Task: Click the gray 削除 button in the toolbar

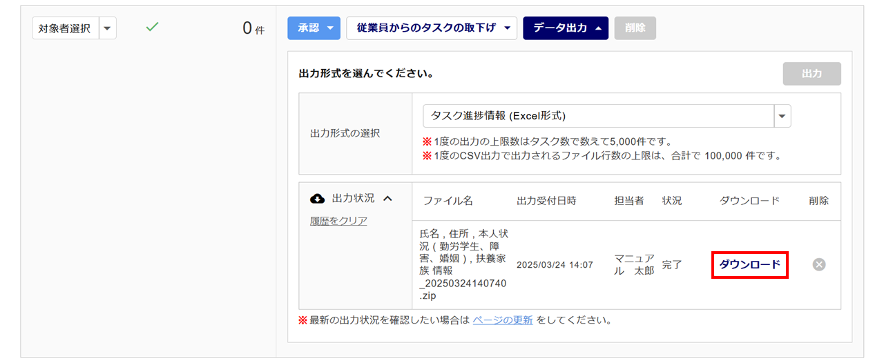Action: (x=635, y=28)
